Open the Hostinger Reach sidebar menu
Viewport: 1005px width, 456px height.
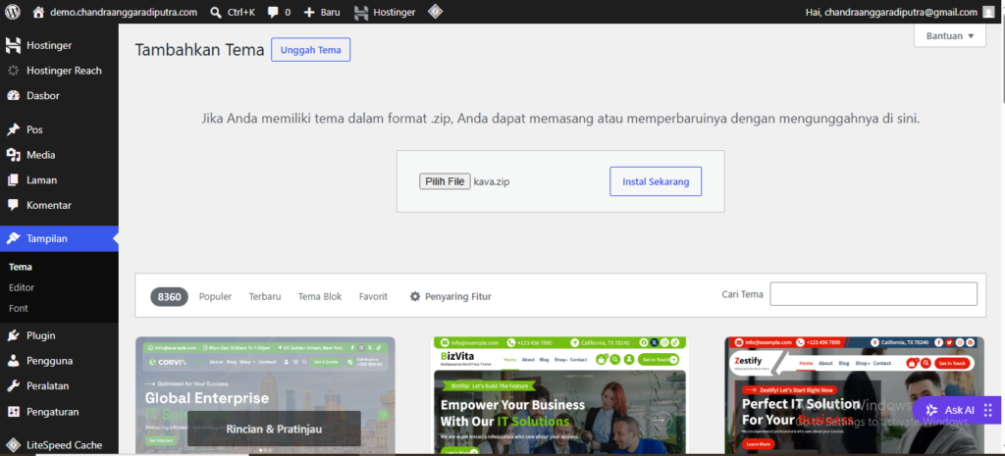point(59,71)
